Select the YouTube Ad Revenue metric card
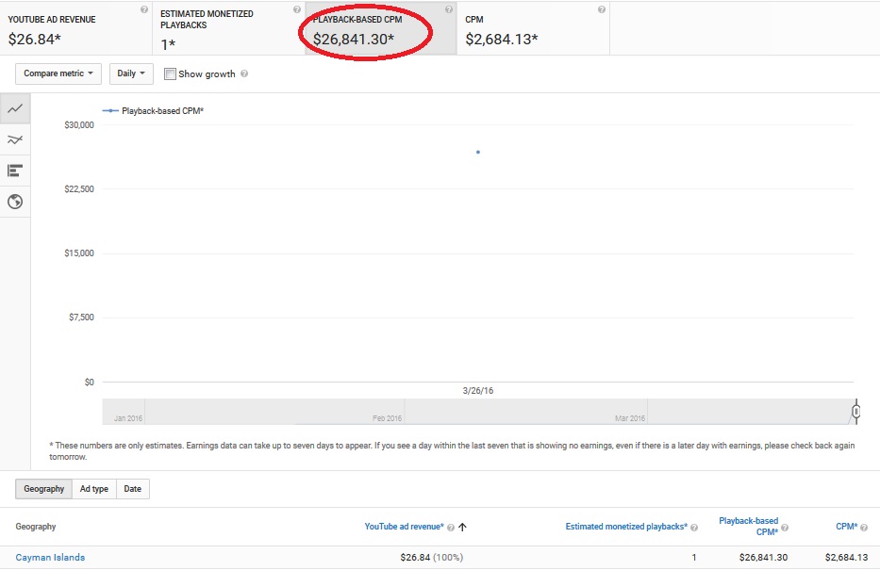The width and height of the screenshot is (880, 570). click(x=75, y=28)
